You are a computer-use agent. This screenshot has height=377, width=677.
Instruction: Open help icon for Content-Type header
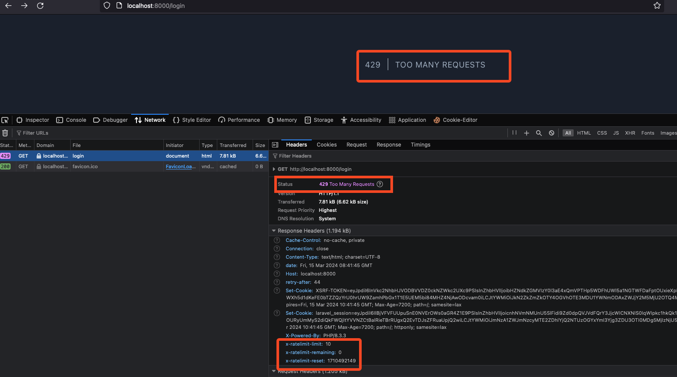[x=277, y=257]
